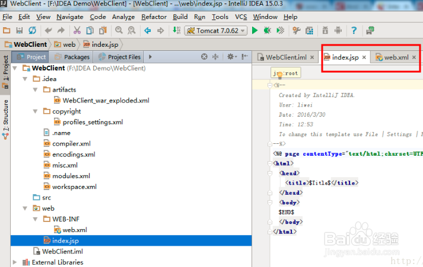Start debugging with the bug icon
The image size is (423, 267).
267,30
